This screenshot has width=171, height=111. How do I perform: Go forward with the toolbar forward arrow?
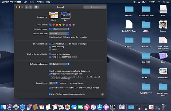pos(31,7)
